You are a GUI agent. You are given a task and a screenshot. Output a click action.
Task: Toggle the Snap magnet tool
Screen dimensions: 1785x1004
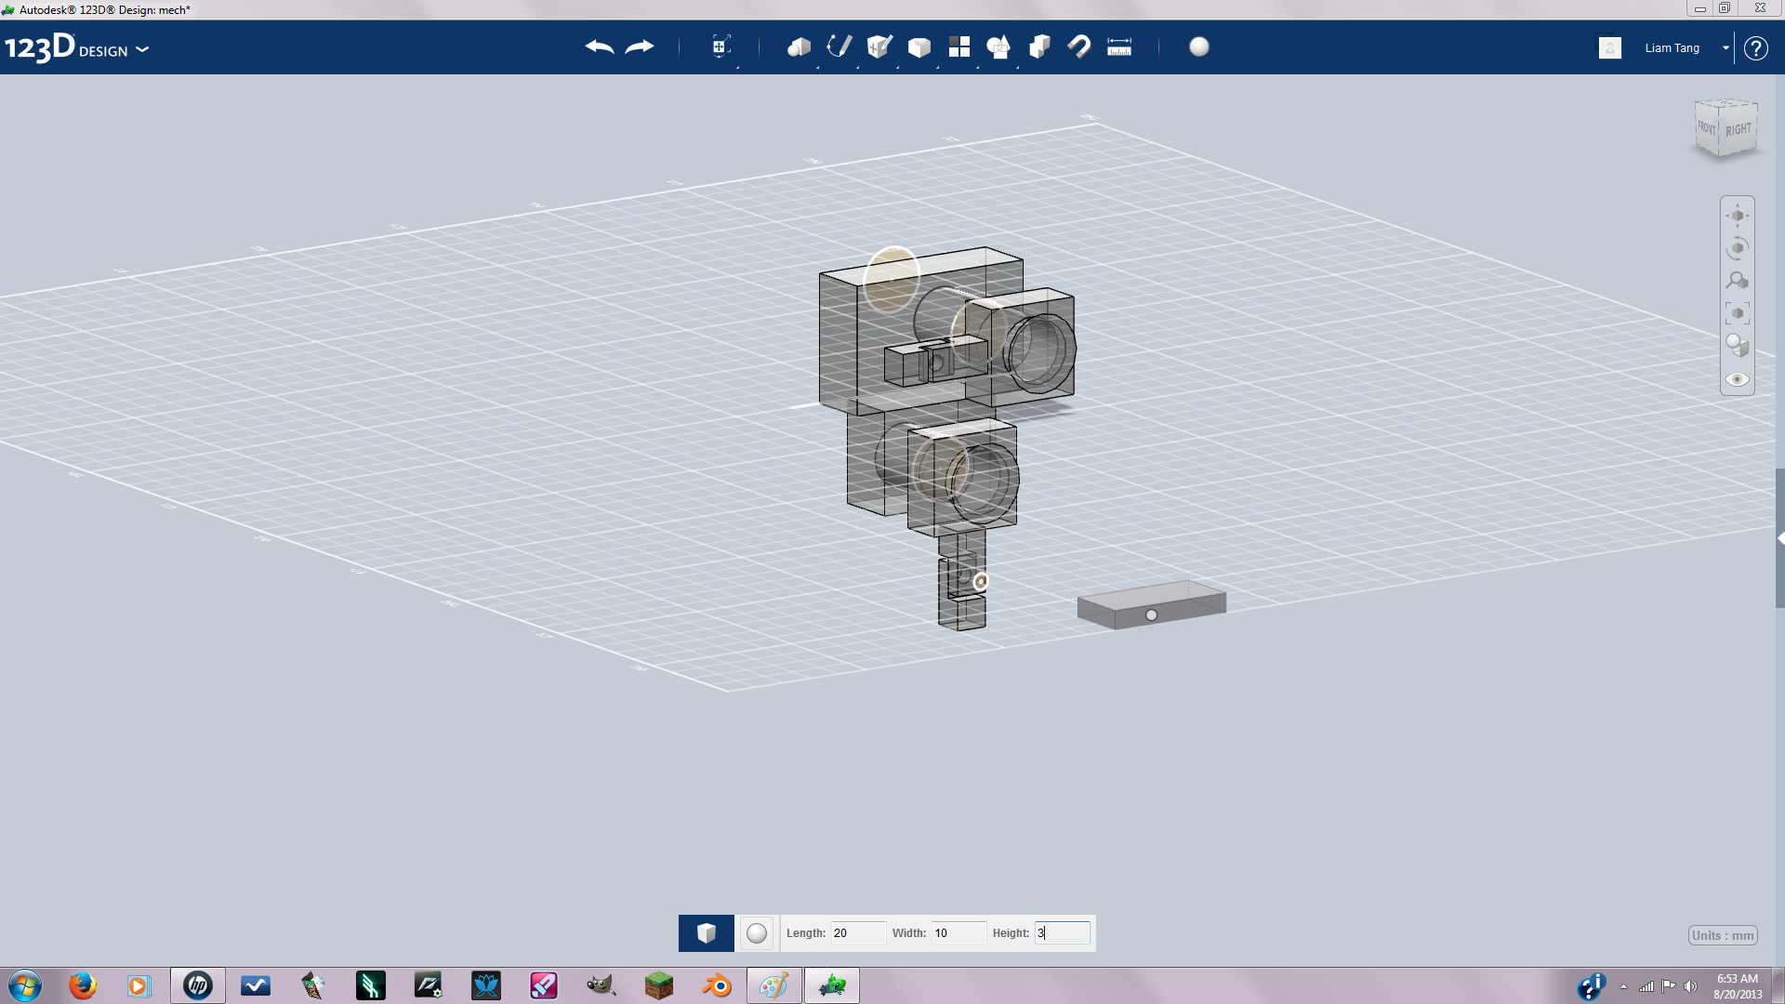[x=1079, y=46]
